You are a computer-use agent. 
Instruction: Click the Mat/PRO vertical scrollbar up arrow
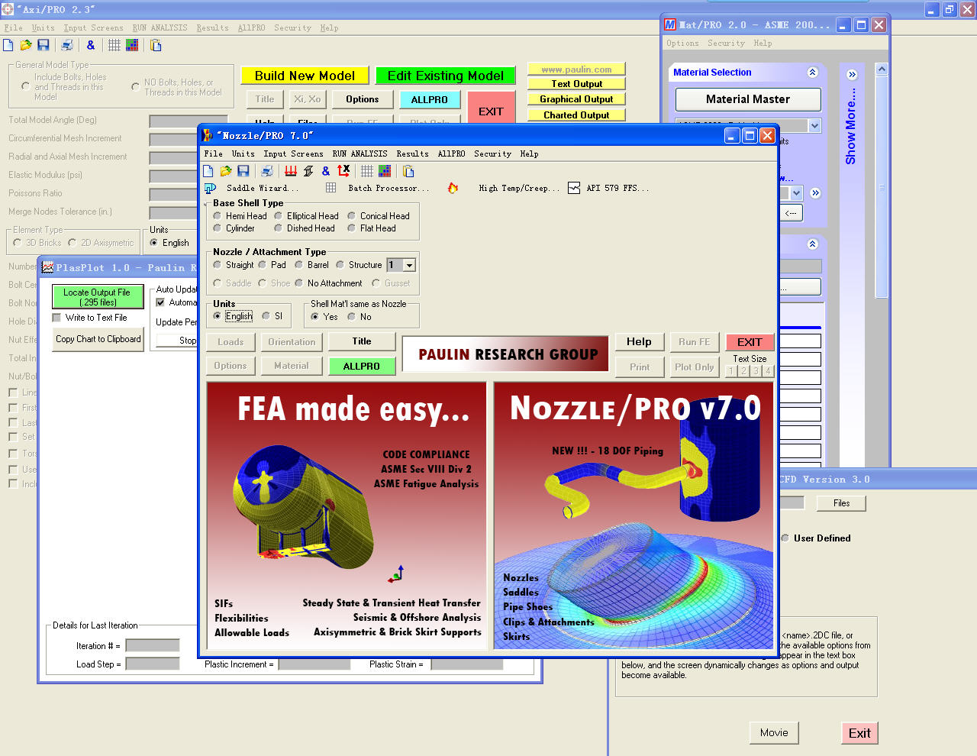882,69
